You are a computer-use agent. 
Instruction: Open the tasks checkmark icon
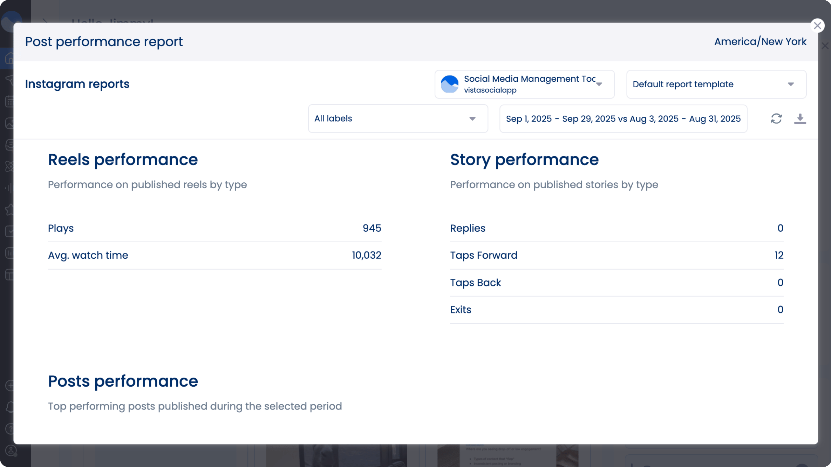point(10,231)
